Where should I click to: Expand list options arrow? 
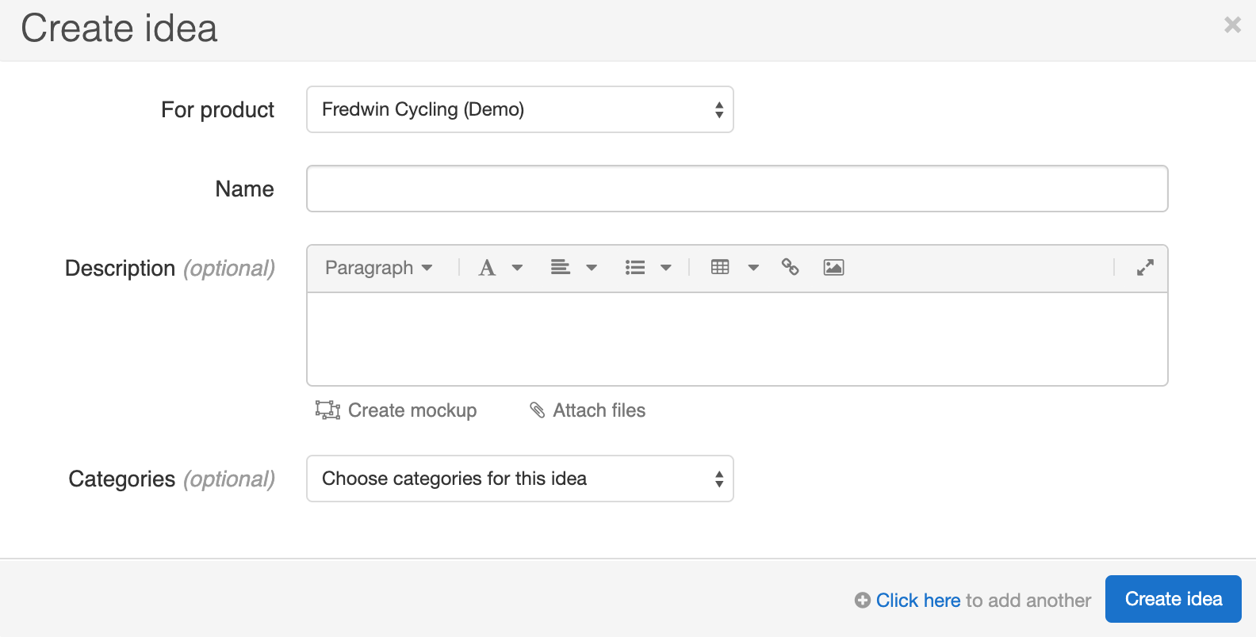coord(666,268)
